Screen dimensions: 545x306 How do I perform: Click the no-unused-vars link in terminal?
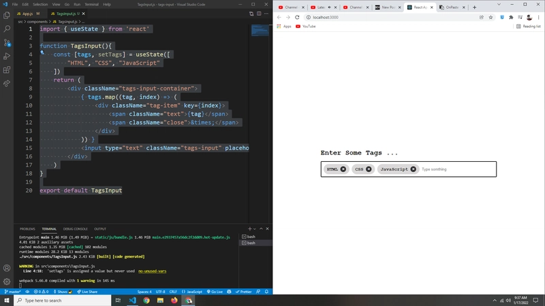tap(152, 271)
